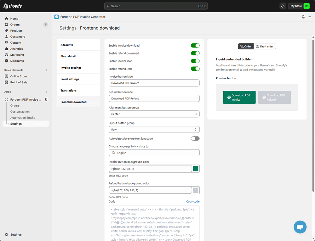Open refund button color swatch
315x241 pixels.
[196, 190]
